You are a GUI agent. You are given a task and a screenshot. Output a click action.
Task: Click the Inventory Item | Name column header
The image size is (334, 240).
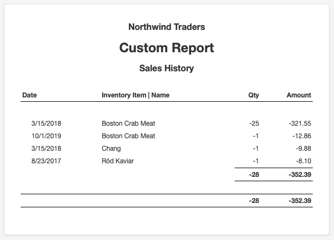tap(135, 95)
